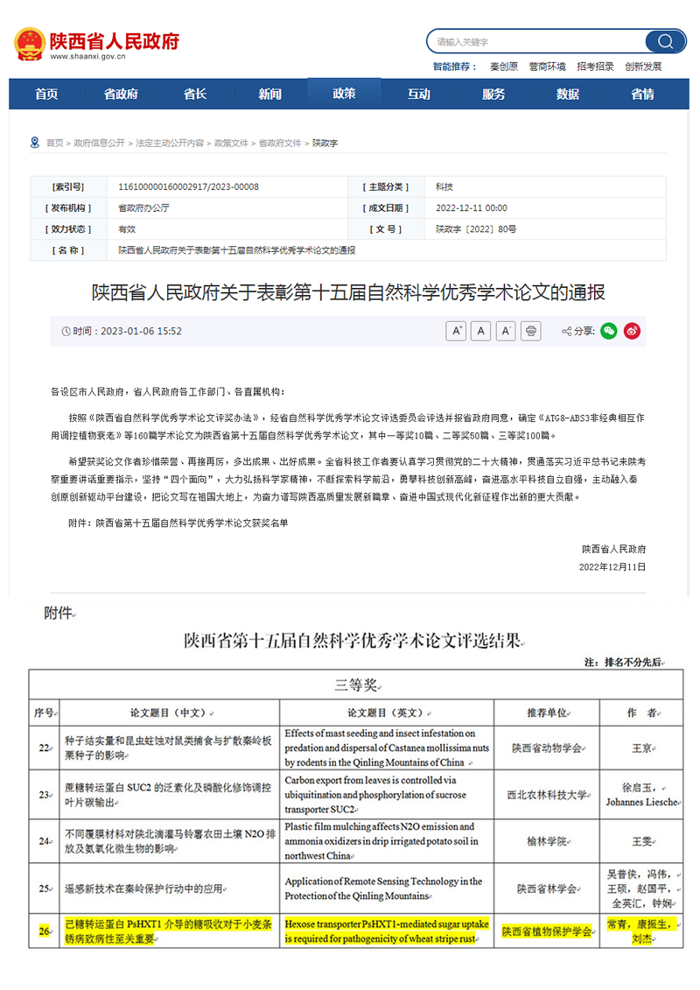Click the 三等奖 table heading
This screenshot has height=990, width=700.
tap(357, 685)
